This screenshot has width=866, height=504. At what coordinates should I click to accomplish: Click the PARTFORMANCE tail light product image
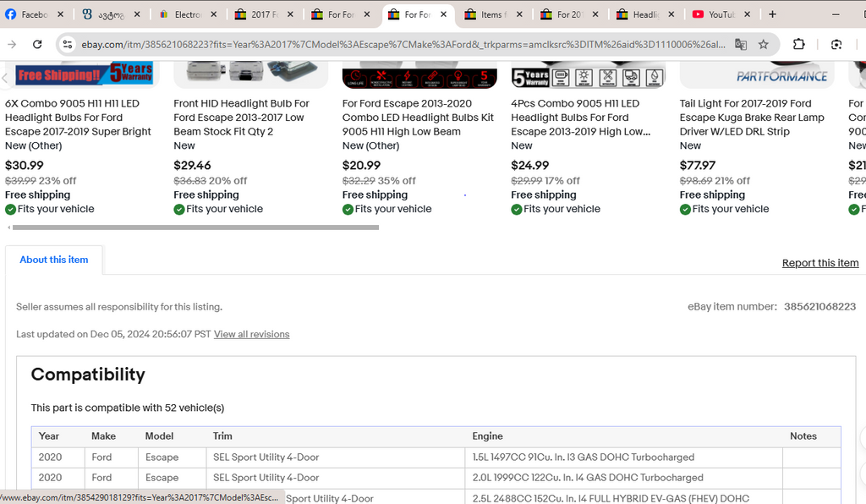click(x=757, y=74)
